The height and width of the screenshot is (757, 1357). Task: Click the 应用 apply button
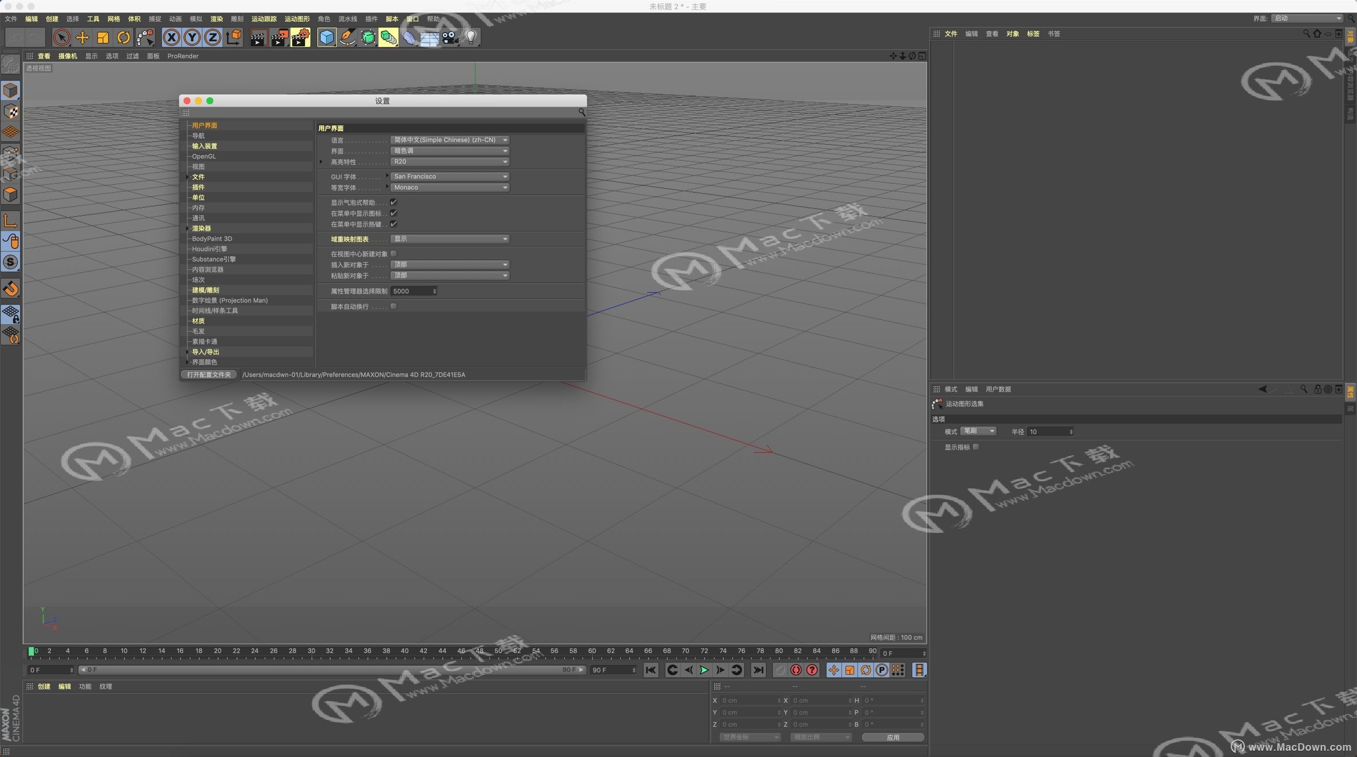893,738
